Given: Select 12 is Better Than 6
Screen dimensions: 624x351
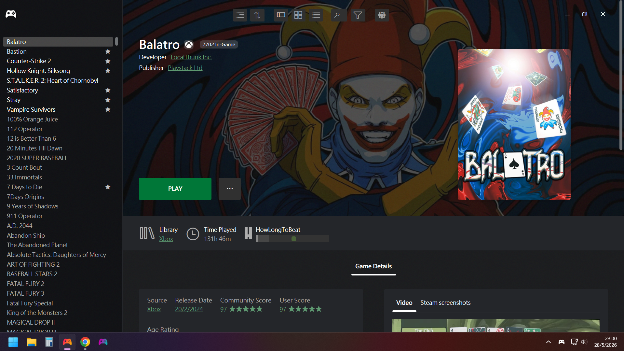Looking at the screenshot, I should coord(58,138).
